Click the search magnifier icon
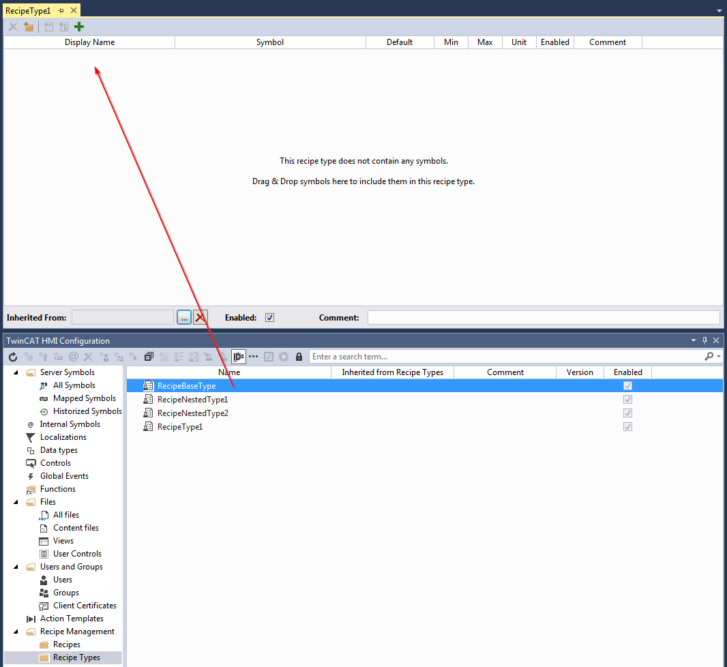The height and width of the screenshot is (667, 727). pos(709,356)
